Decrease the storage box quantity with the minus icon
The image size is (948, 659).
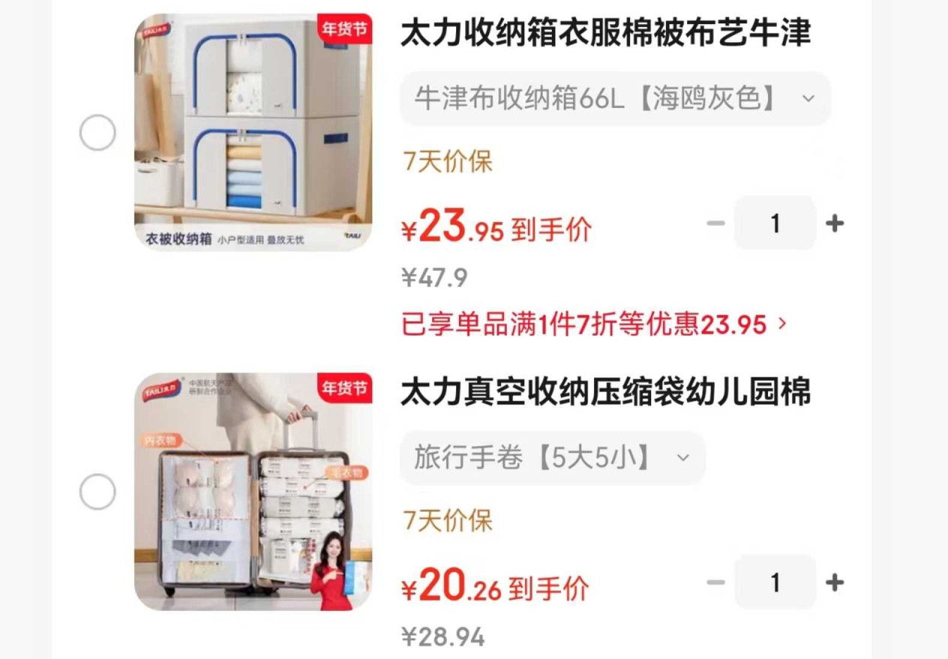(716, 223)
